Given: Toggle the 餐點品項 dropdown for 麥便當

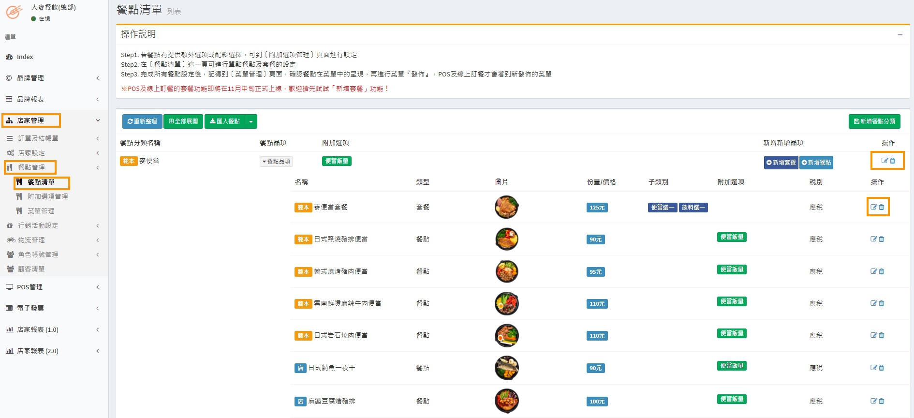Looking at the screenshot, I should [276, 162].
